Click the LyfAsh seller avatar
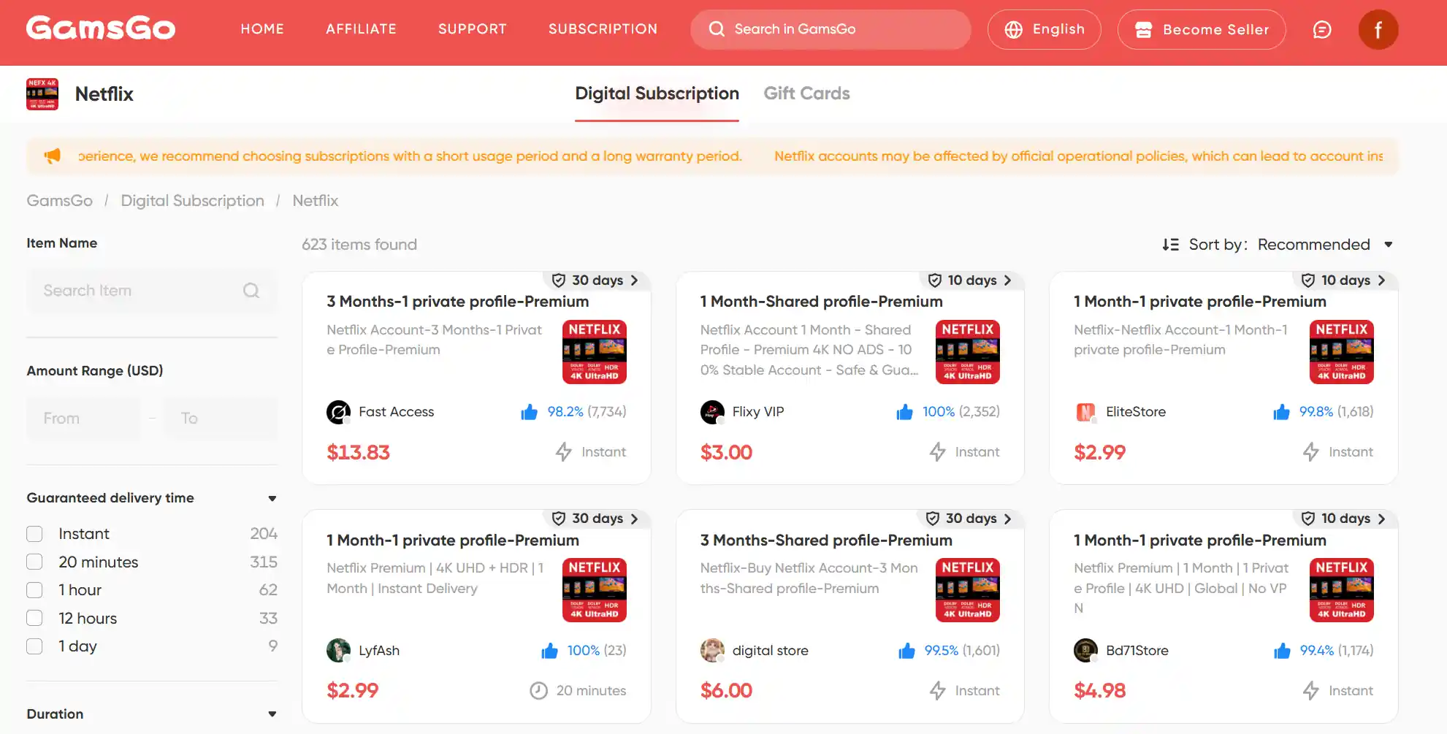Image resolution: width=1447 pixels, height=734 pixels. coord(338,650)
